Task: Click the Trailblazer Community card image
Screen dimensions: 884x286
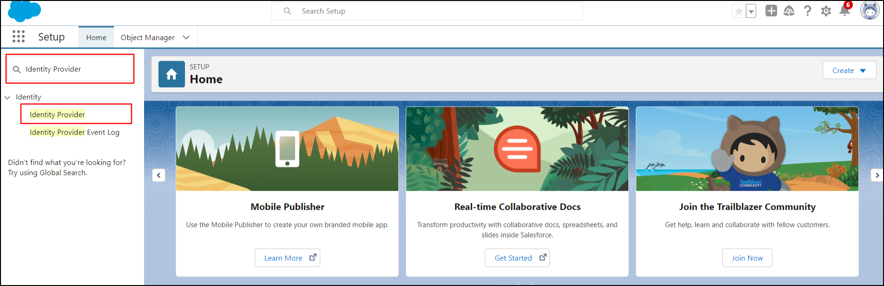Action: click(x=747, y=149)
